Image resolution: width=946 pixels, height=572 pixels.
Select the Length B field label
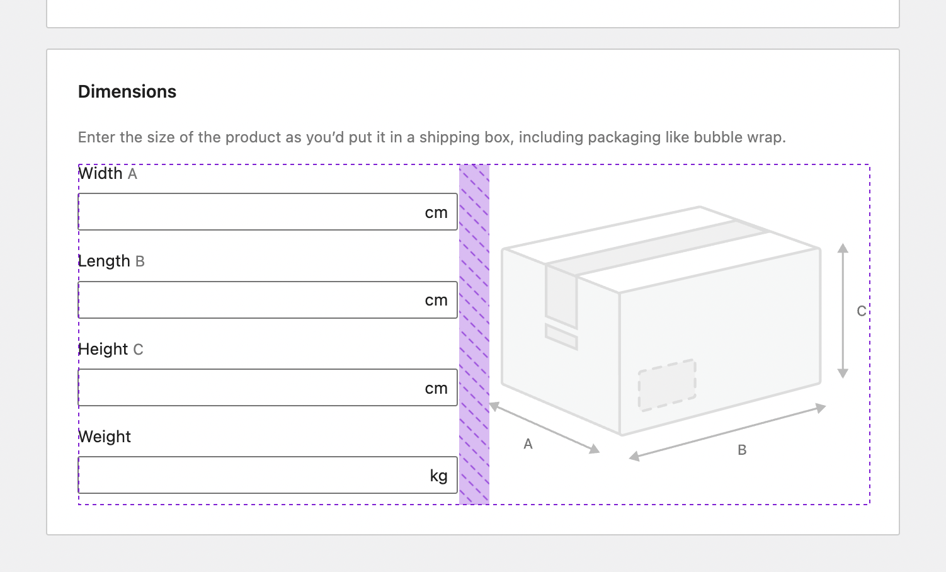111,260
